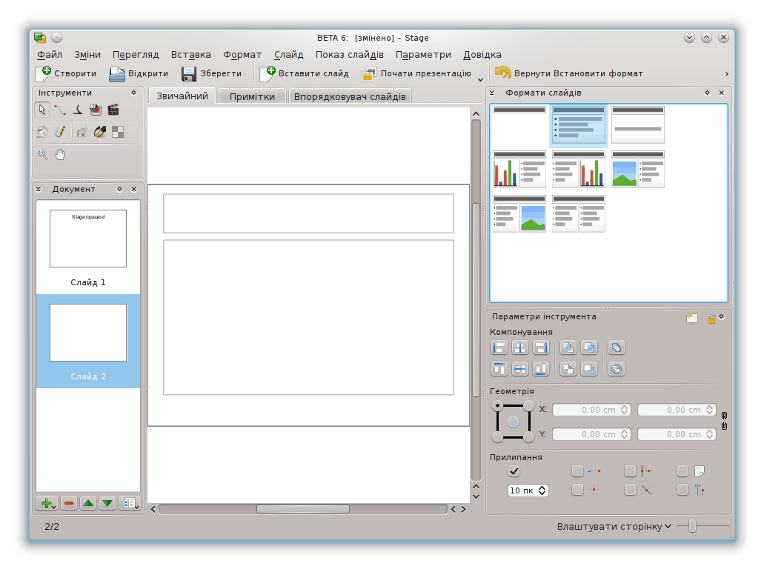Click the Вставити слайд toolbar button

(x=305, y=73)
